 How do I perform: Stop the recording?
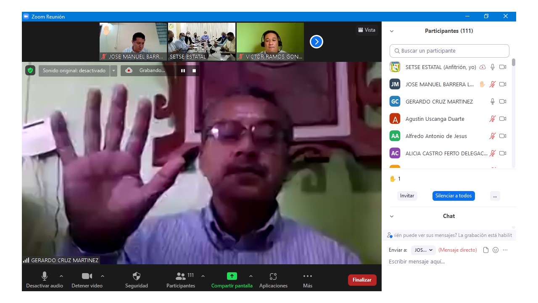(x=194, y=71)
